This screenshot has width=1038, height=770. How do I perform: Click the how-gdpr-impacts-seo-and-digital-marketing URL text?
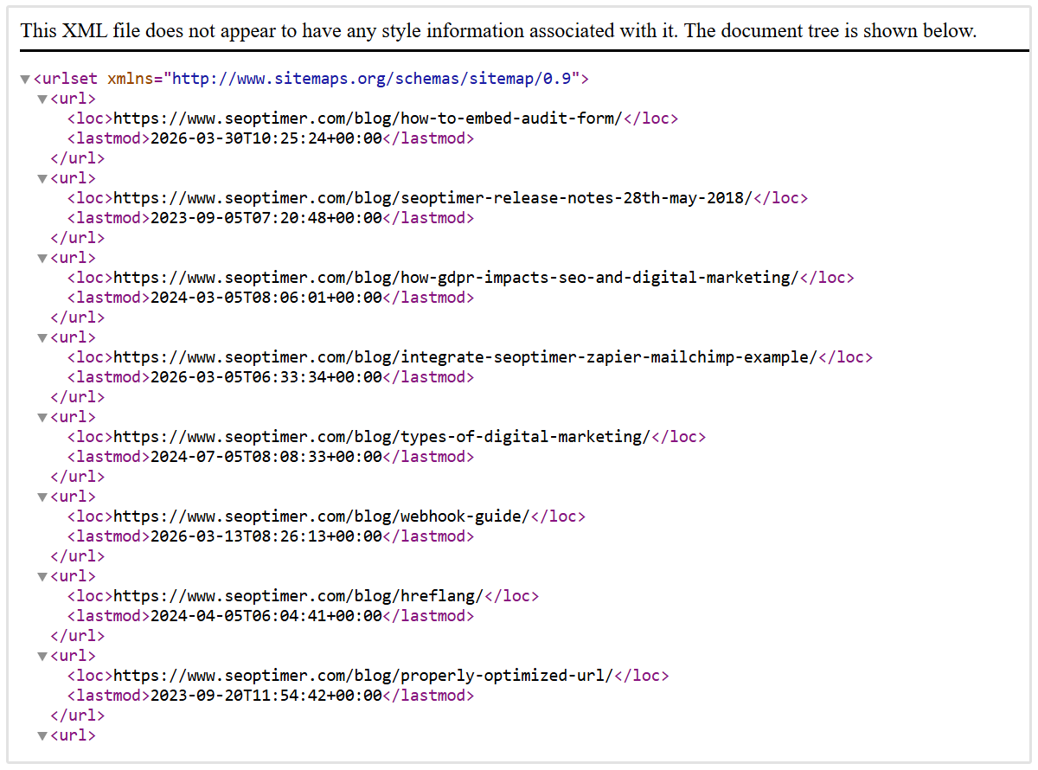457,278
